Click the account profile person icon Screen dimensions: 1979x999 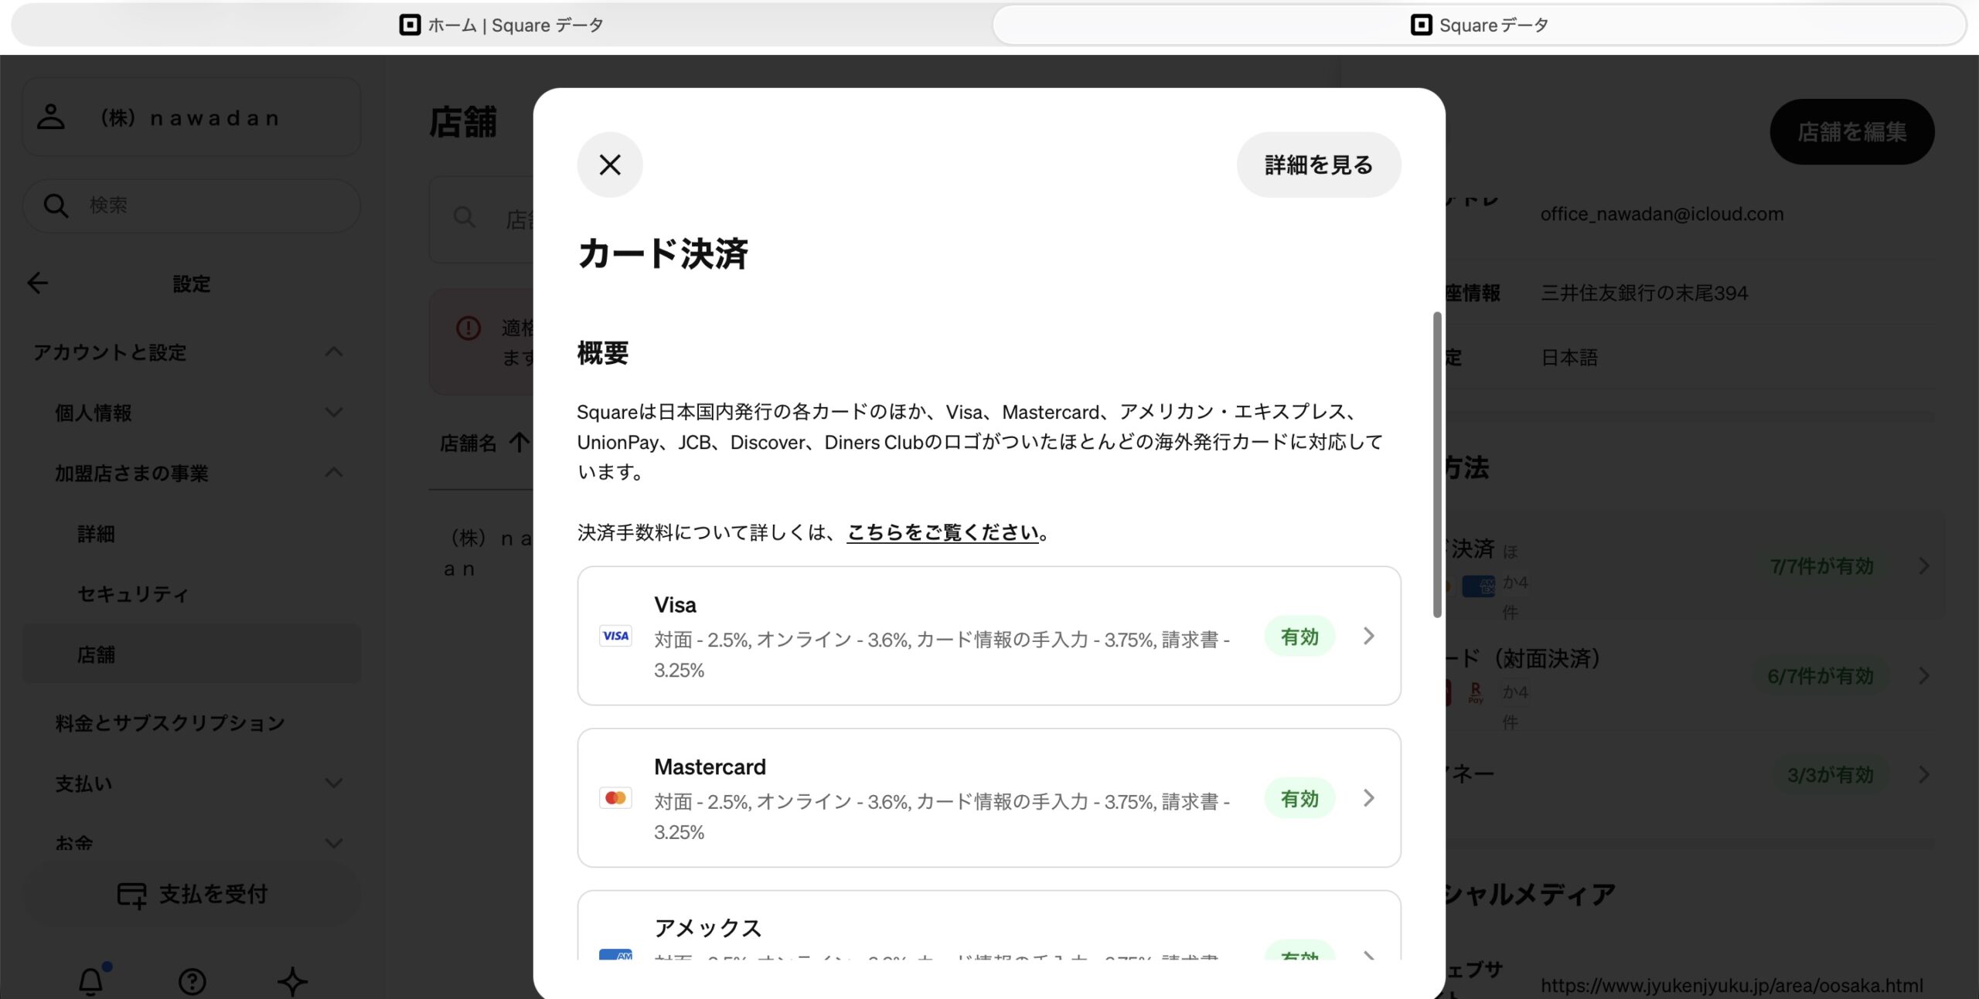tap(51, 117)
